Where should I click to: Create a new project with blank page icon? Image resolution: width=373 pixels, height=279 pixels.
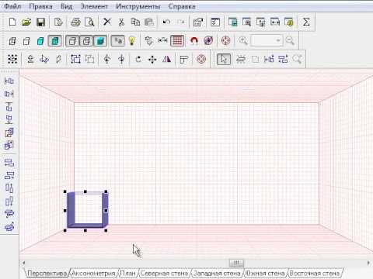pos(12,22)
